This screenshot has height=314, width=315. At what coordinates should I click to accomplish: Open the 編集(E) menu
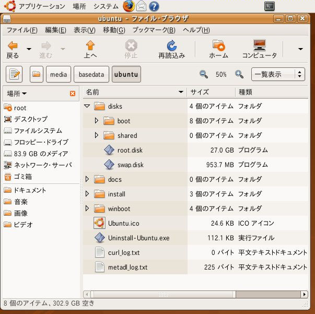point(56,30)
